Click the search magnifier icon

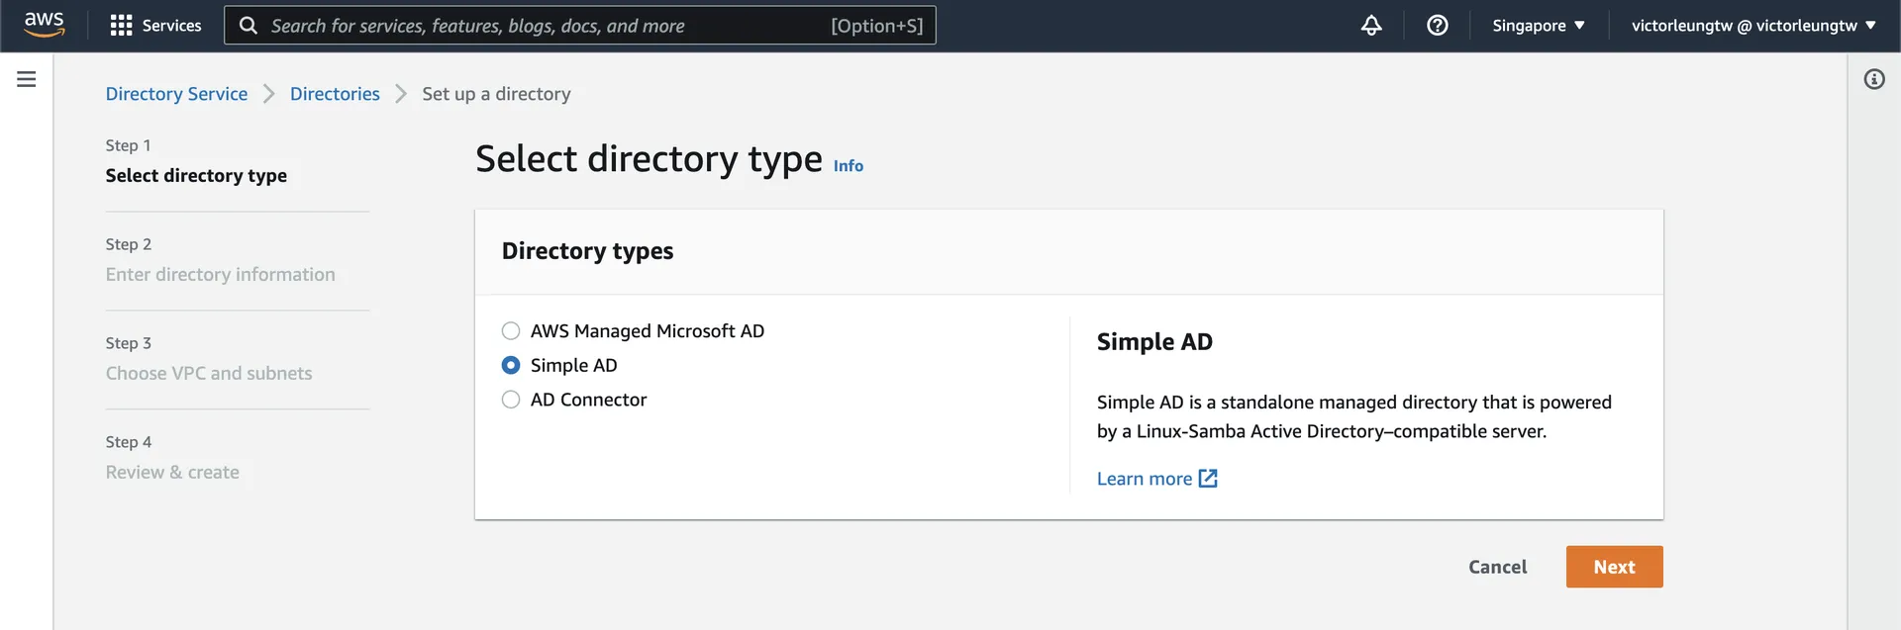click(249, 26)
